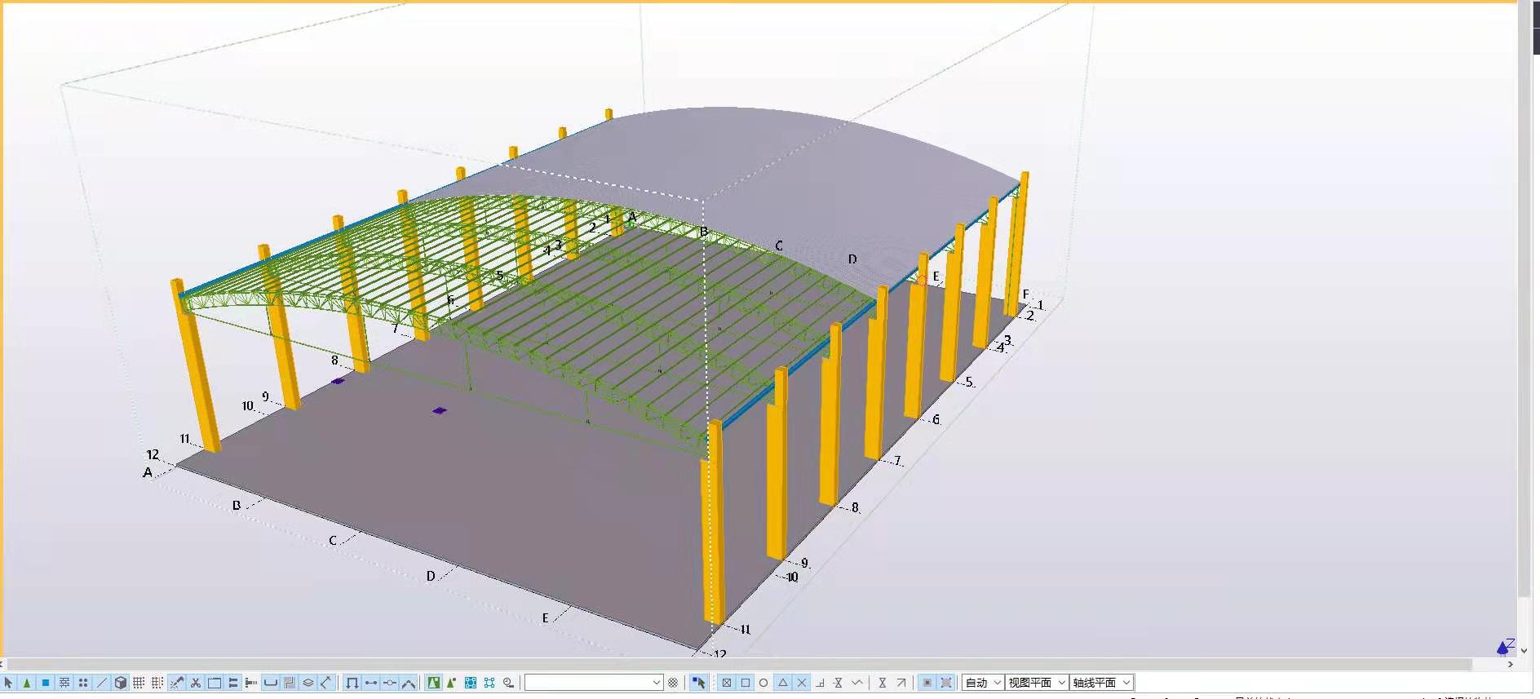
Task: Click the select all arrow tool
Action: [8, 683]
